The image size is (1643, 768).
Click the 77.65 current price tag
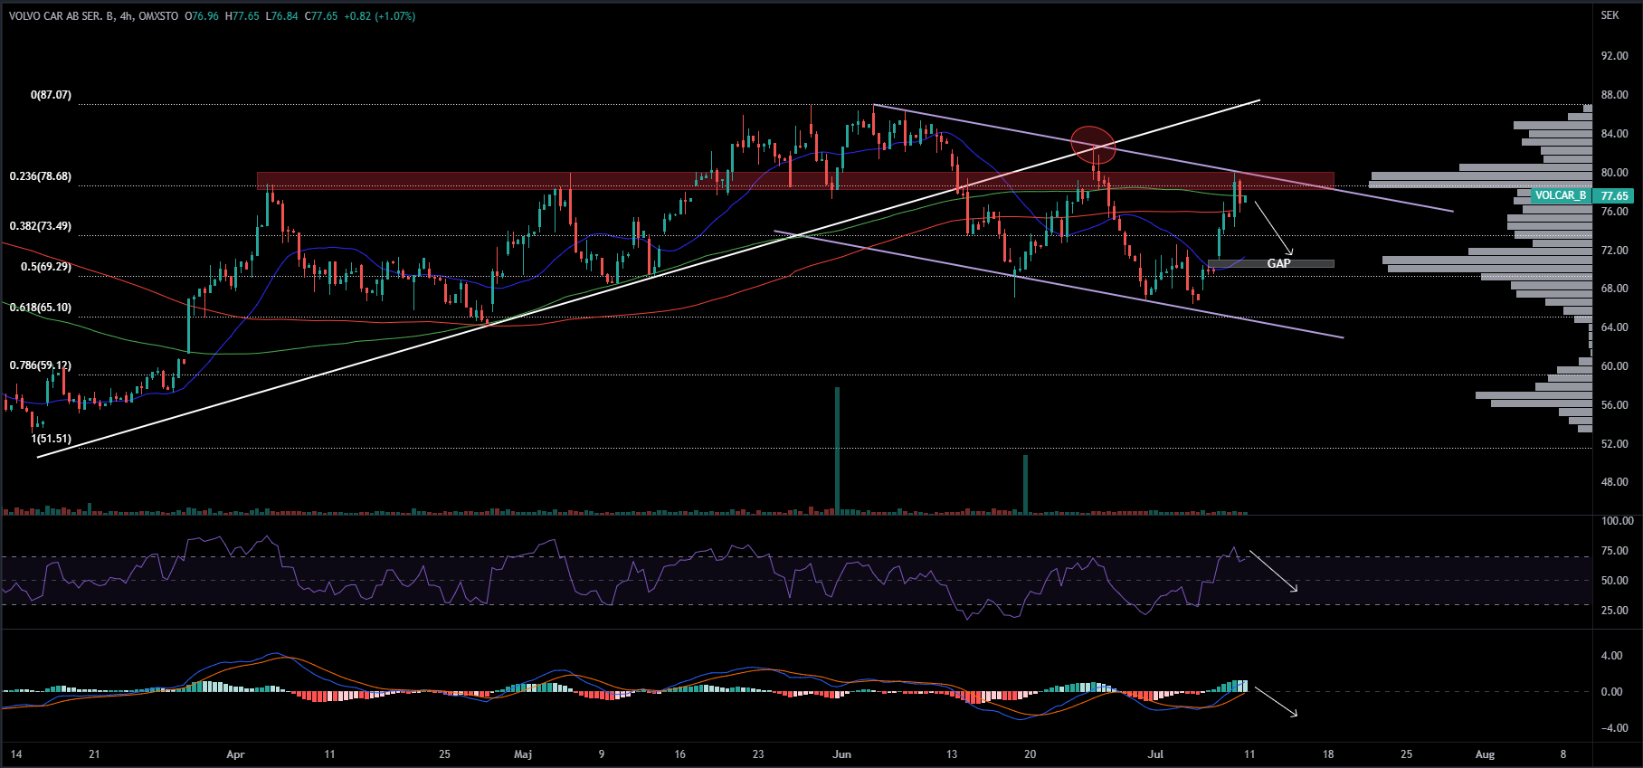coord(1614,195)
